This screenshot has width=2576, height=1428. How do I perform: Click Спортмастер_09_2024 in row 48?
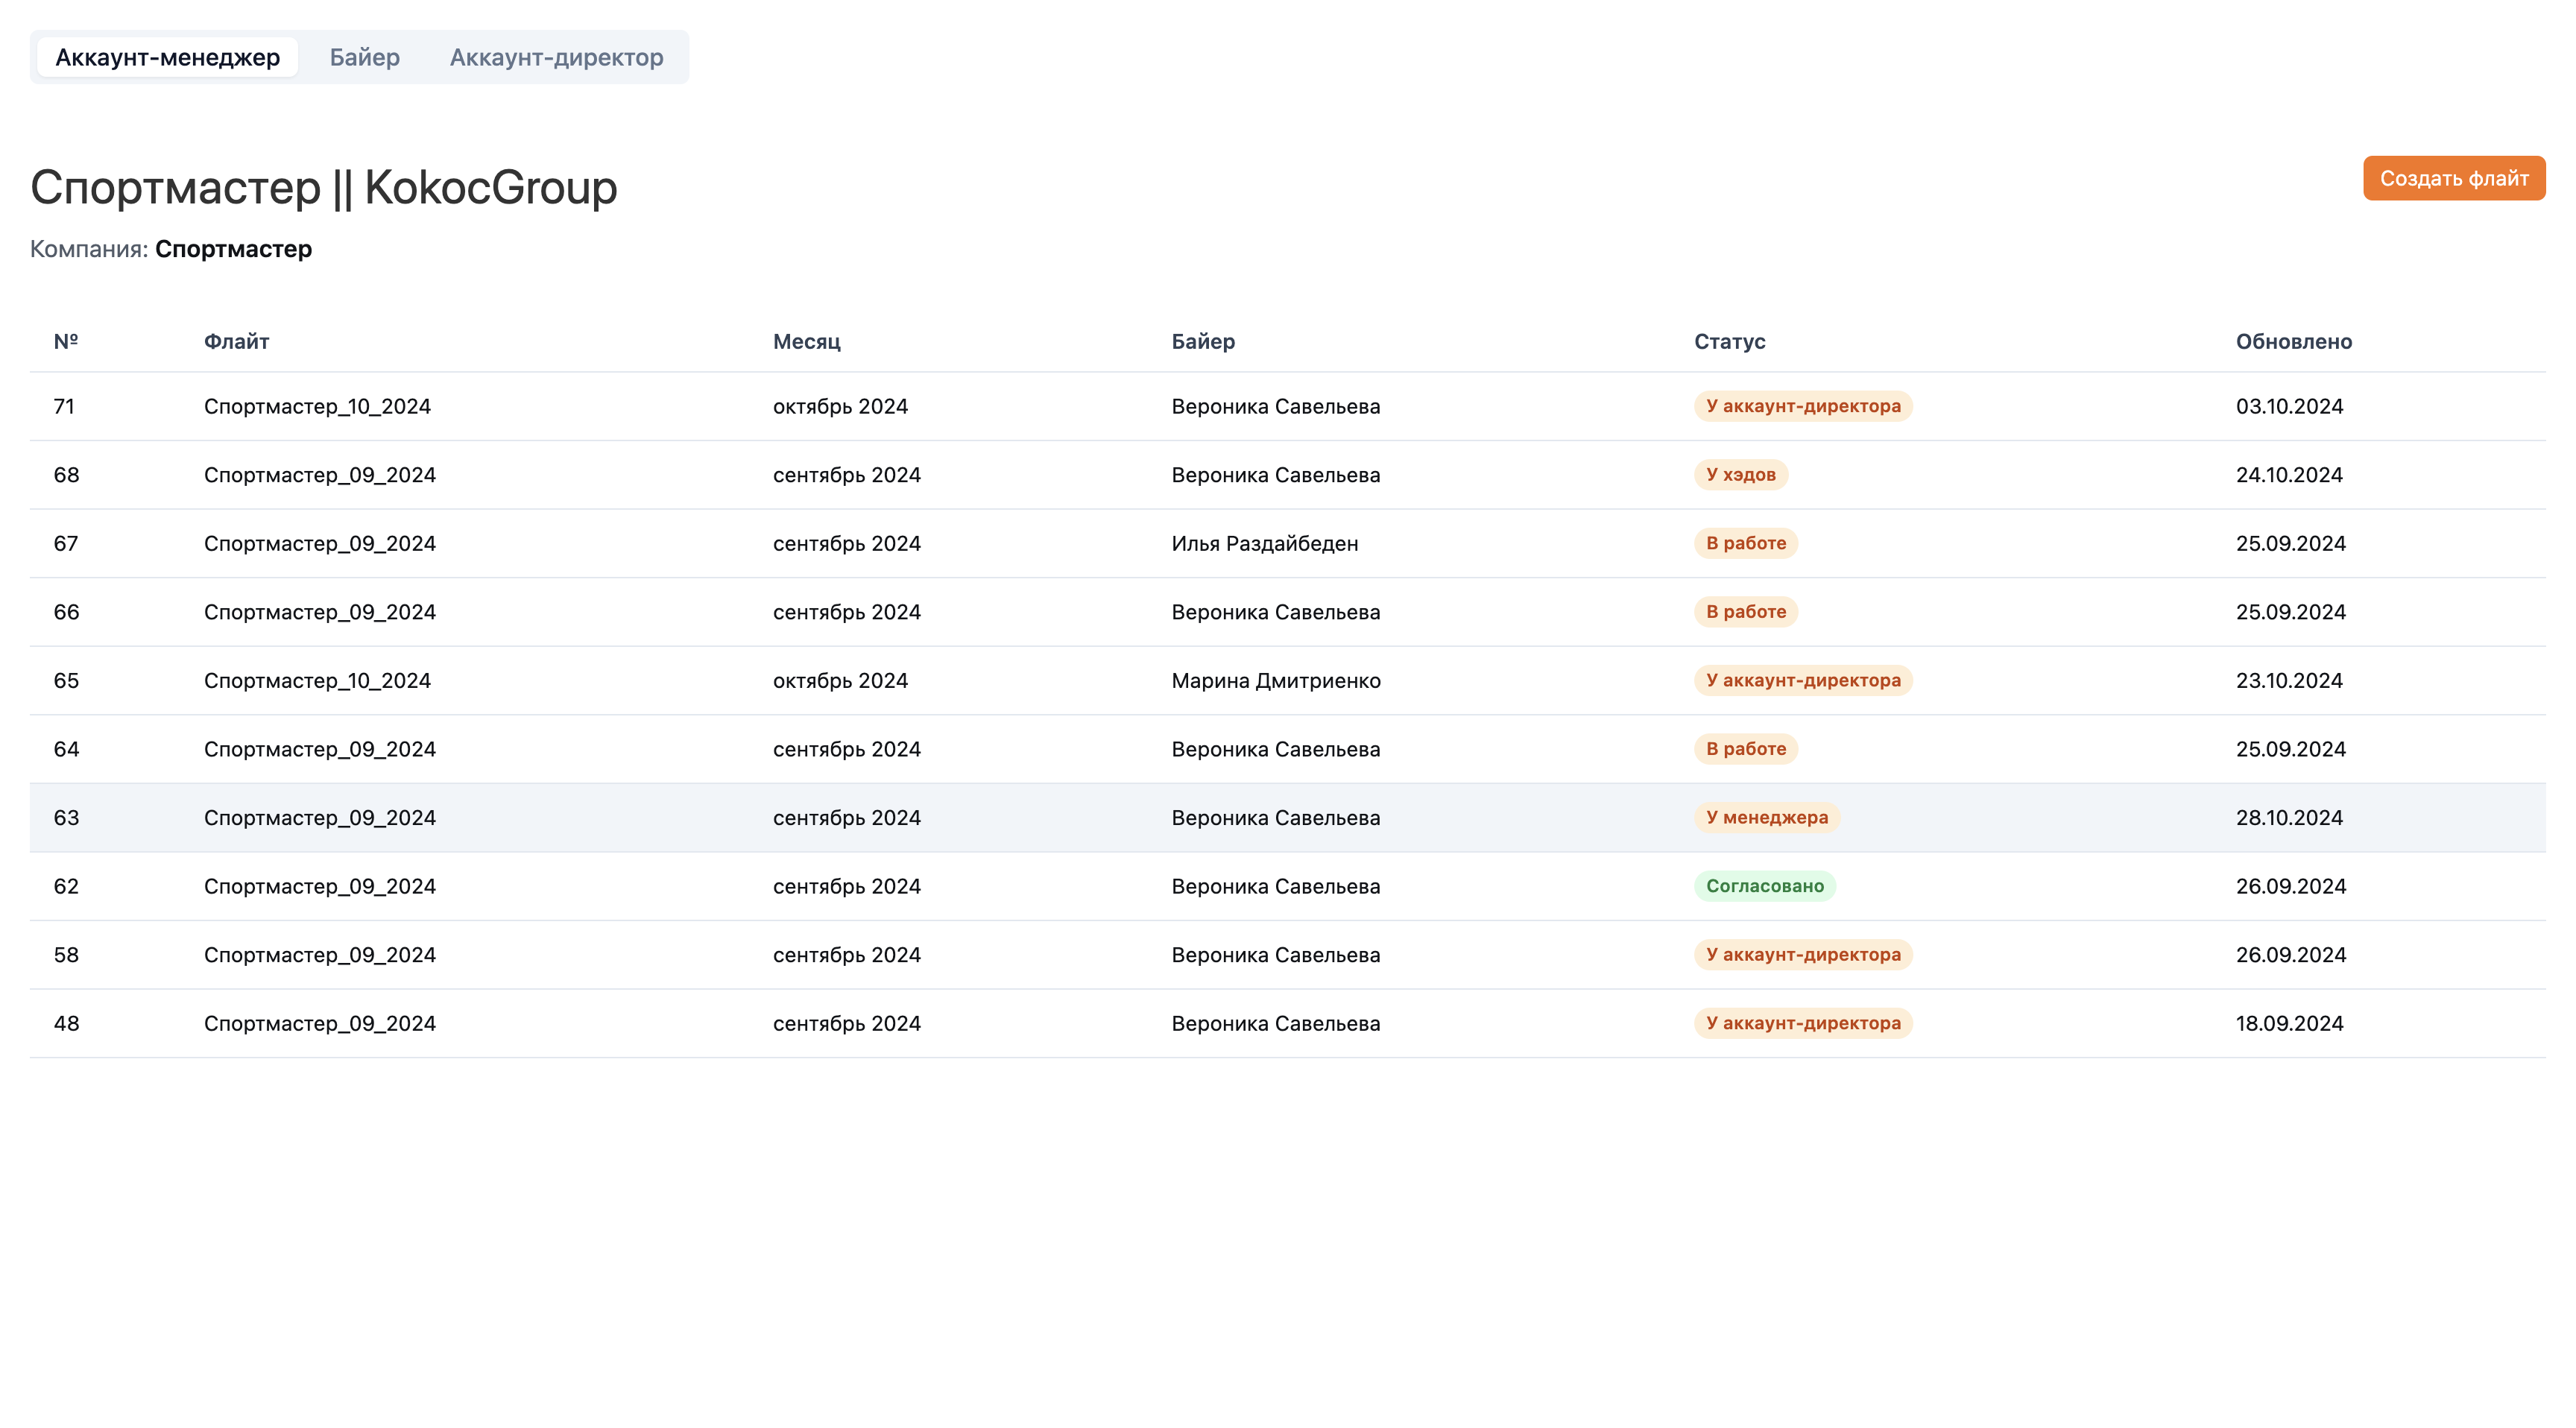[320, 1023]
